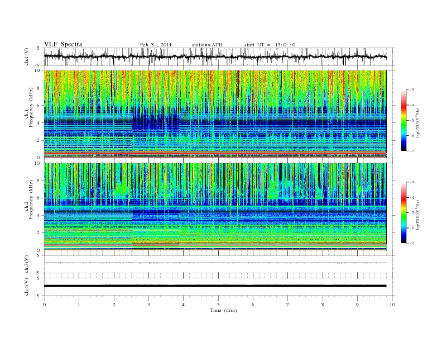Click the VLF Spectra title text
The height and width of the screenshot is (342, 442).
(x=63, y=44)
